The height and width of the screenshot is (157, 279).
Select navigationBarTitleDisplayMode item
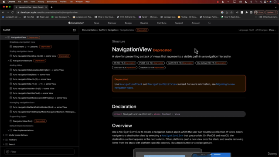[44, 112]
